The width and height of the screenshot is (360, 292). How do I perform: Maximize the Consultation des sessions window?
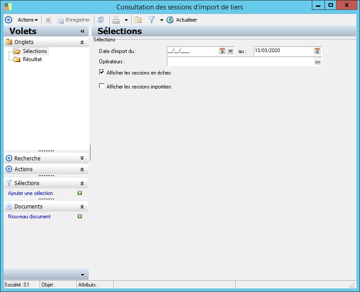pyautogui.click(x=331, y=5)
